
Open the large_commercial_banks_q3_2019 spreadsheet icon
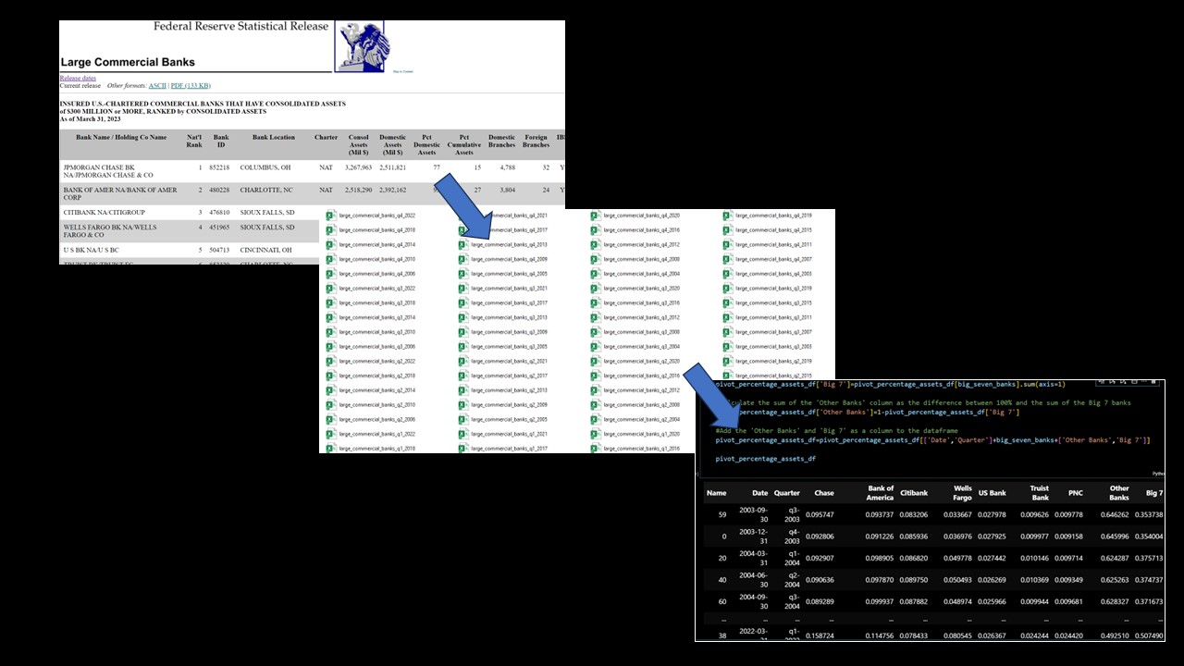tap(728, 289)
